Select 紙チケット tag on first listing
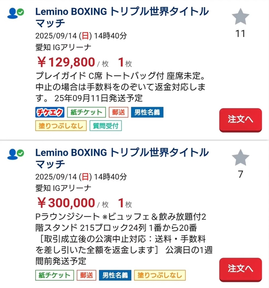This screenshot has height=288, width=269. (x=87, y=112)
